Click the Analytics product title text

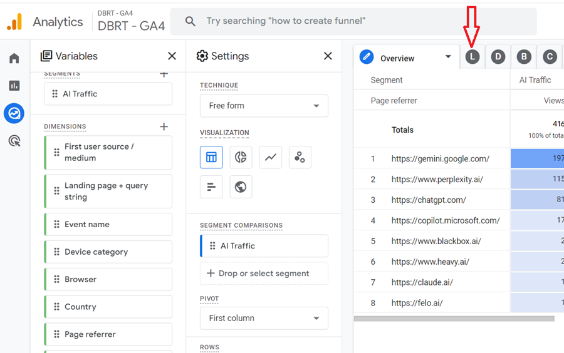click(x=58, y=22)
